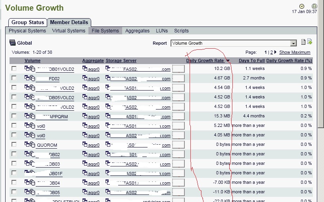The height and width of the screenshot is (202, 324).
Task: Sort by Days To Full column header
Action: click(251, 60)
